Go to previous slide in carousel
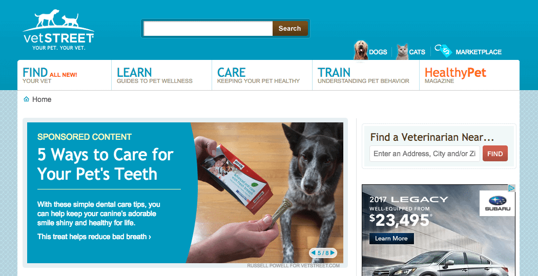The height and width of the screenshot is (276, 538). 313,253
